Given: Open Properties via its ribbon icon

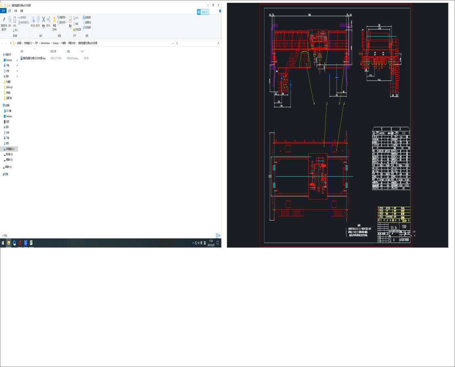Looking at the screenshot, I should [x=70, y=19].
